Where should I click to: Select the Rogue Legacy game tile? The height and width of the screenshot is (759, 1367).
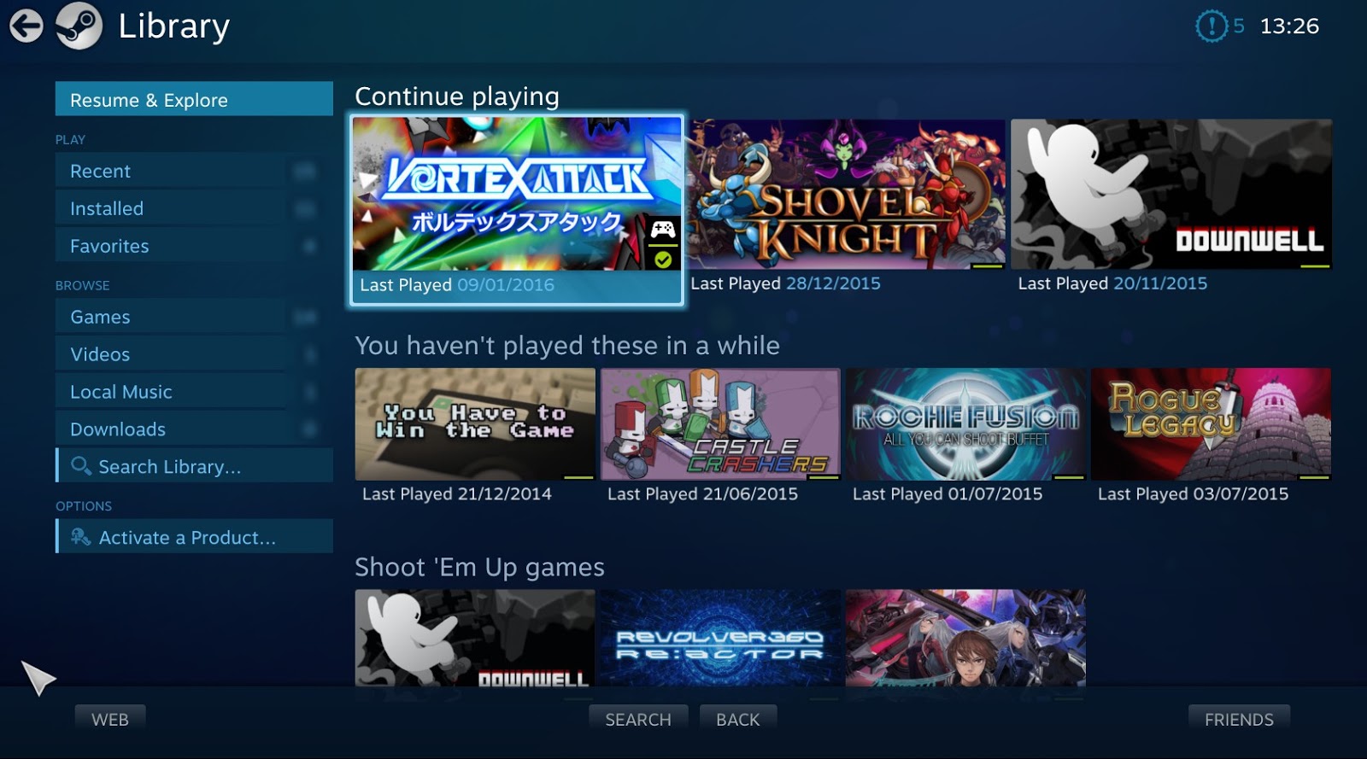click(x=1211, y=423)
